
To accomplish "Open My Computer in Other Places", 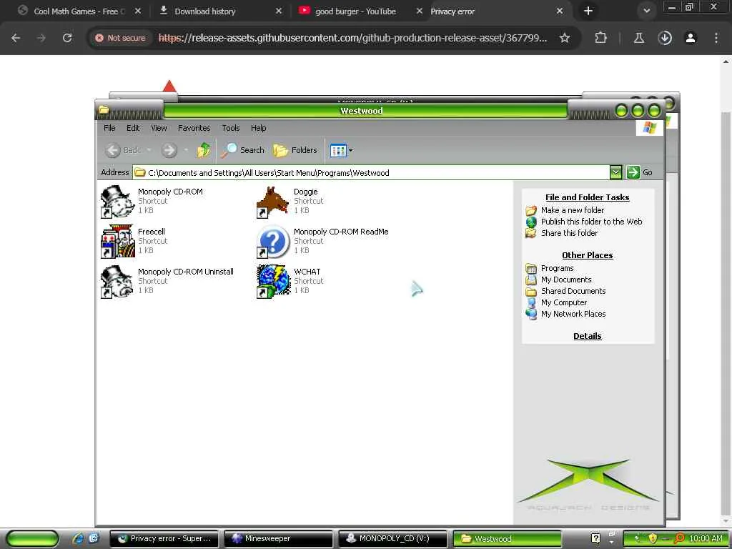I will tap(564, 302).
